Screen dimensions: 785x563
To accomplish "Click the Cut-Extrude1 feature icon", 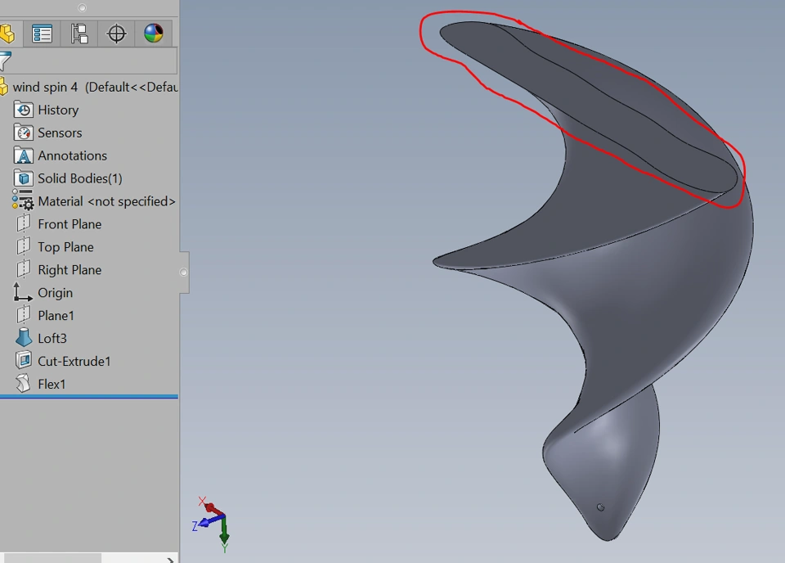I will (24, 361).
